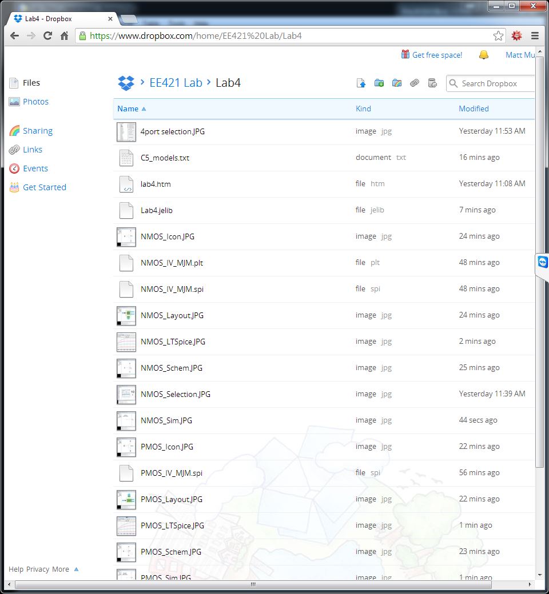Open the Matt account name menu
This screenshot has width=549, height=594.
click(x=520, y=55)
